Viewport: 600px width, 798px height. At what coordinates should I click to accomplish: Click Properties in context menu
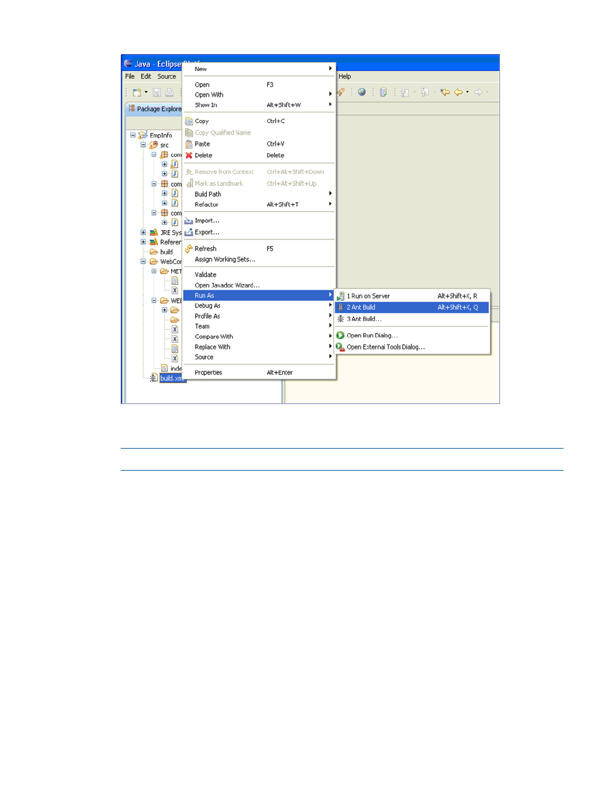pyautogui.click(x=259, y=373)
